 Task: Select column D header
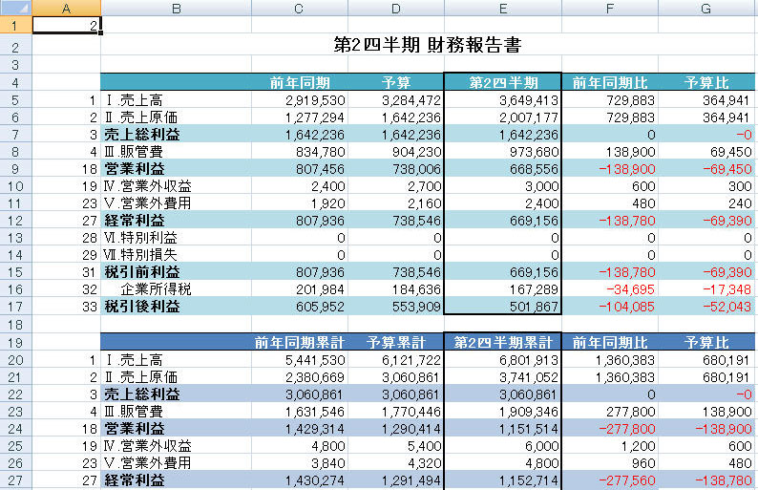click(x=396, y=8)
